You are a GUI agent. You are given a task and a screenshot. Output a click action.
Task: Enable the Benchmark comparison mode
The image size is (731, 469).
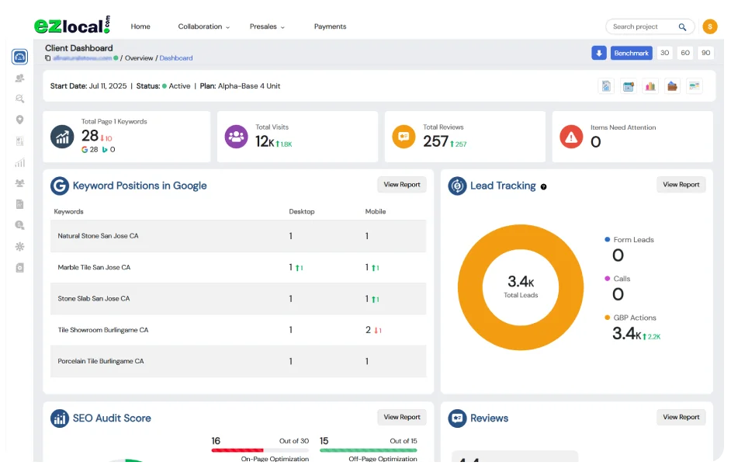click(x=631, y=52)
